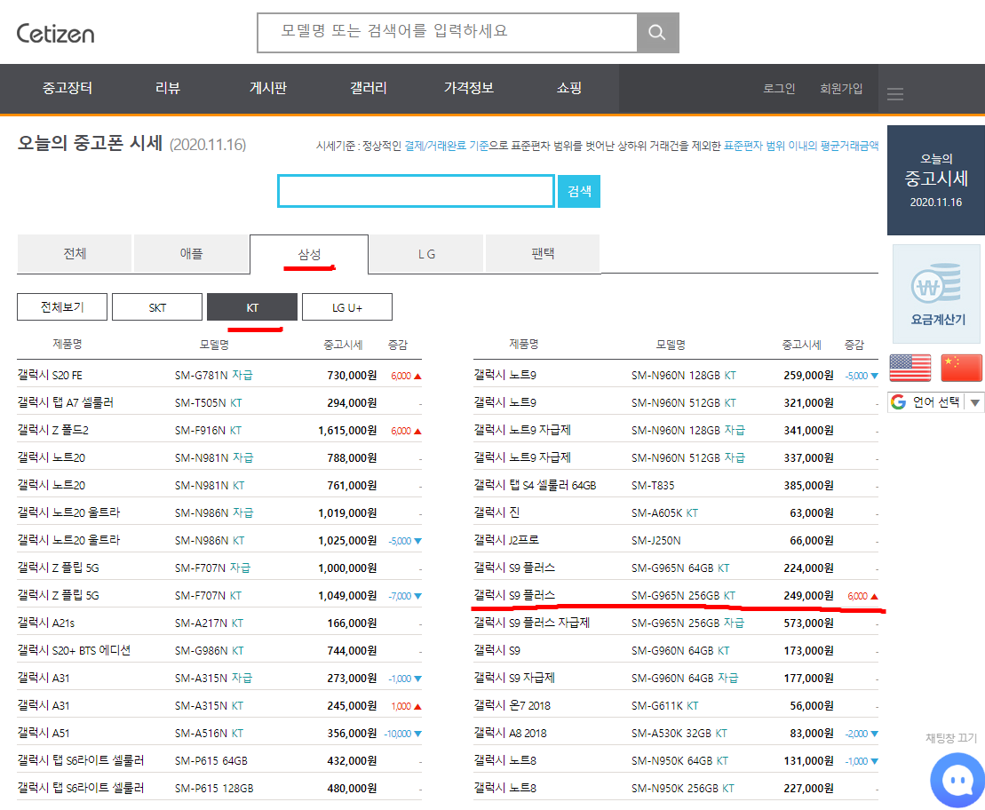
Task: Click model SM-G965N 256GB KT
Action: point(683,596)
